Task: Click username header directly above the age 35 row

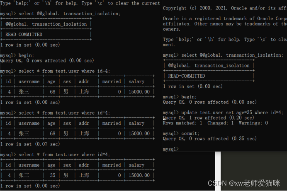Action: point(29,165)
